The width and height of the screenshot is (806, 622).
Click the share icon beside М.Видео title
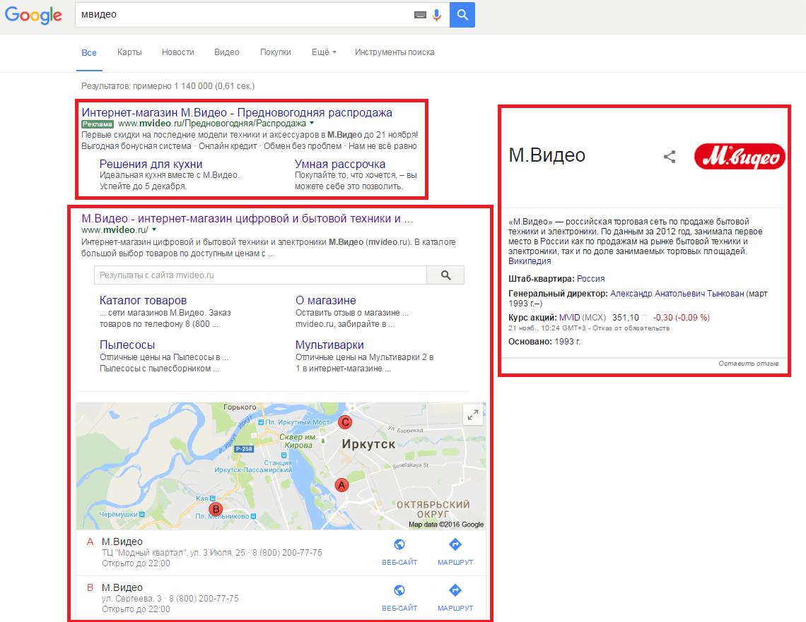[x=670, y=157]
